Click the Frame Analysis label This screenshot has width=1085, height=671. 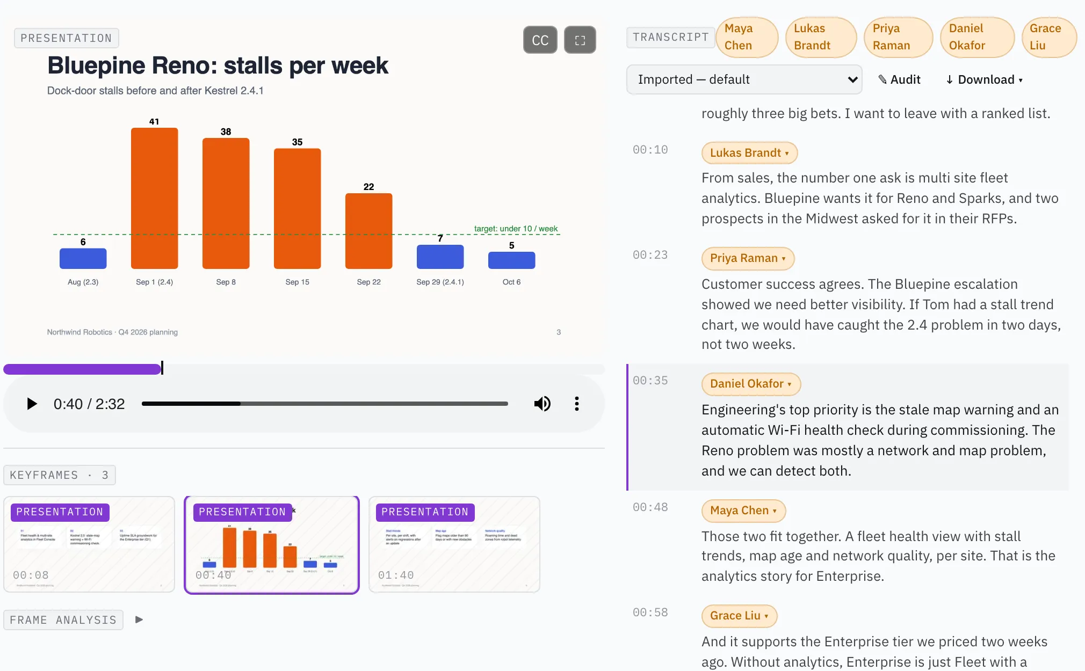pos(63,620)
